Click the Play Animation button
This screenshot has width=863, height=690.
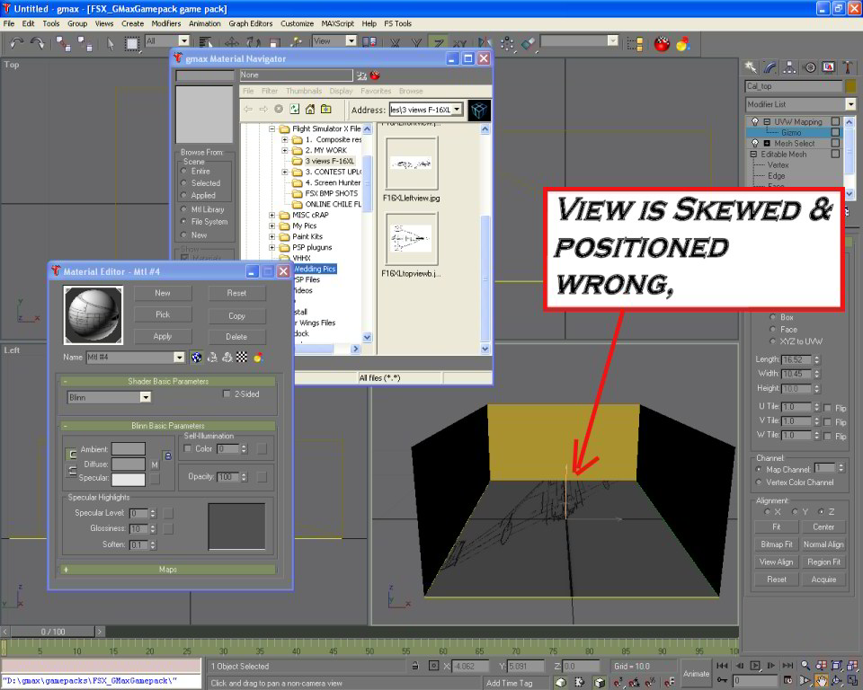click(x=757, y=666)
